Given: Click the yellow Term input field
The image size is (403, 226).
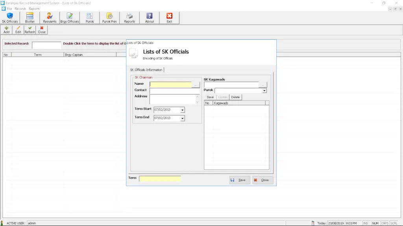Looking at the screenshot, I should [x=160, y=179].
